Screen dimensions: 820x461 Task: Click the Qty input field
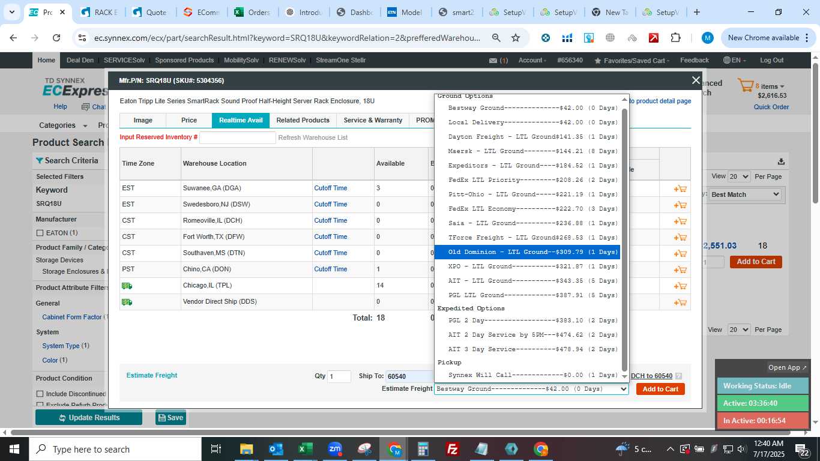339,377
